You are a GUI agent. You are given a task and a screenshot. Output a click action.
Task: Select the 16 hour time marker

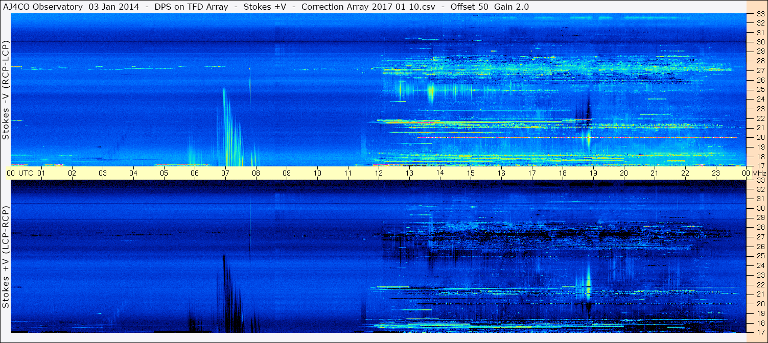click(501, 173)
